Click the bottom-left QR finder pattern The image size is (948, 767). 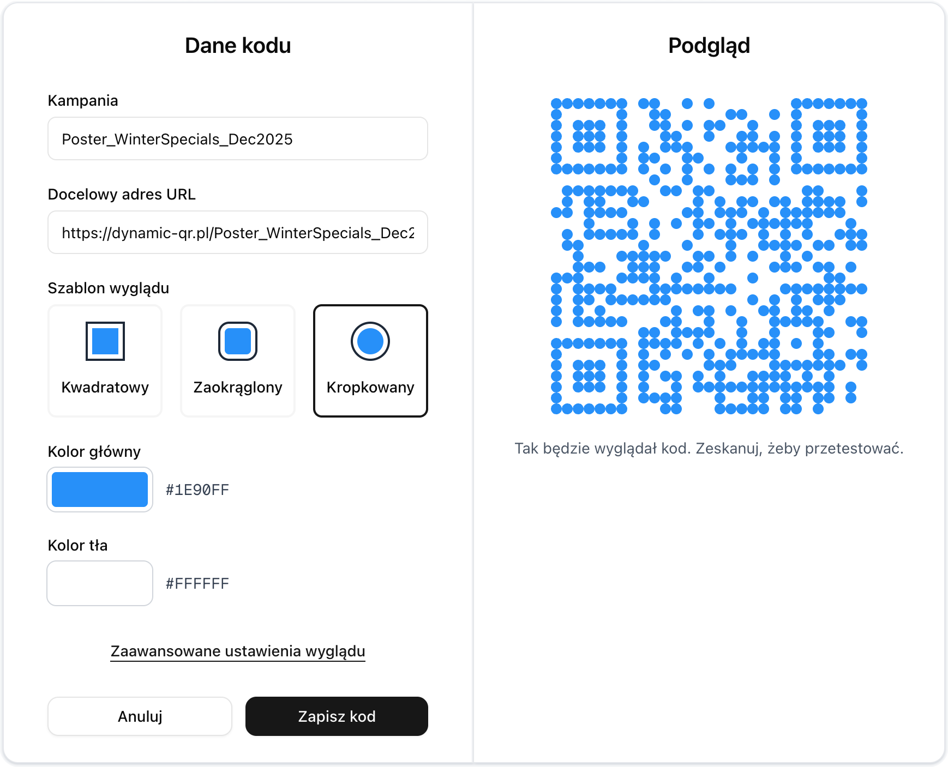[x=589, y=376]
